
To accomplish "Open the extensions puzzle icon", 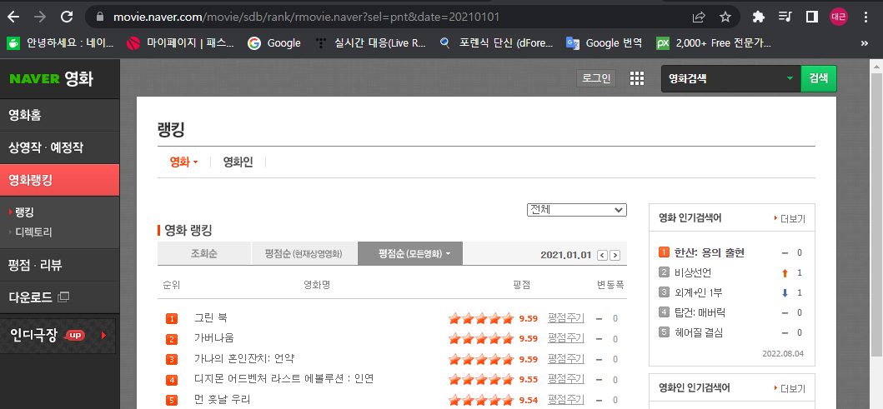I will click(x=759, y=17).
